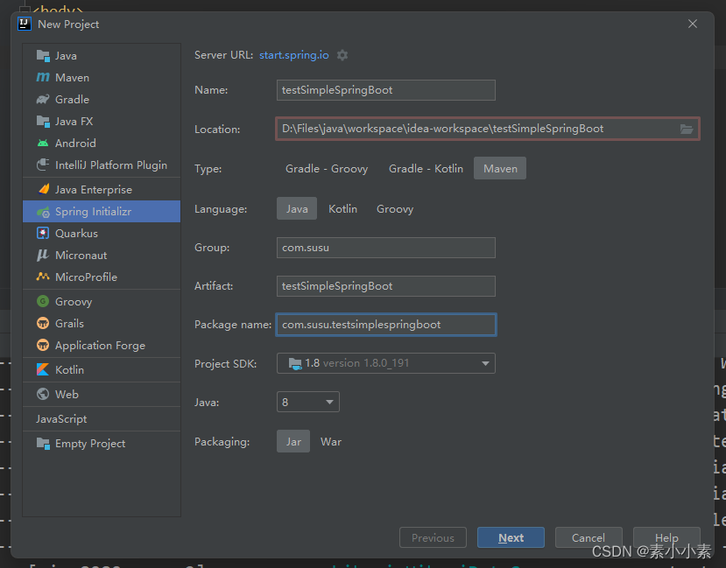Screen dimensions: 726x568
Task: Click the Artifact input field
Action: coord(386,286)
